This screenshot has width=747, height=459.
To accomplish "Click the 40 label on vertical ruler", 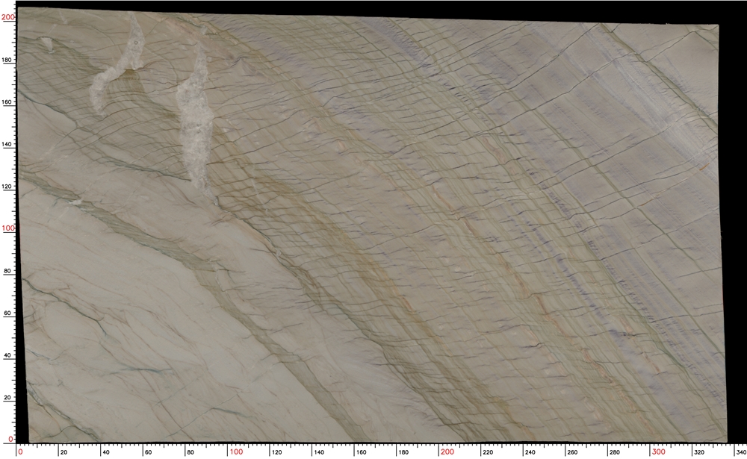I will coord(7,355).
